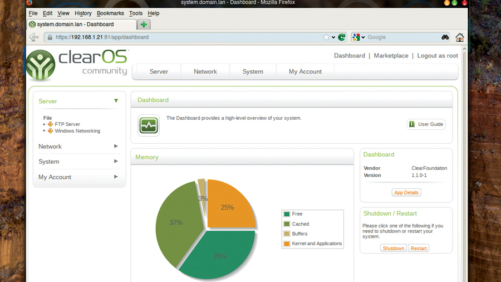
Task: Click the Windows Networking icon
Action: point(50,131)
